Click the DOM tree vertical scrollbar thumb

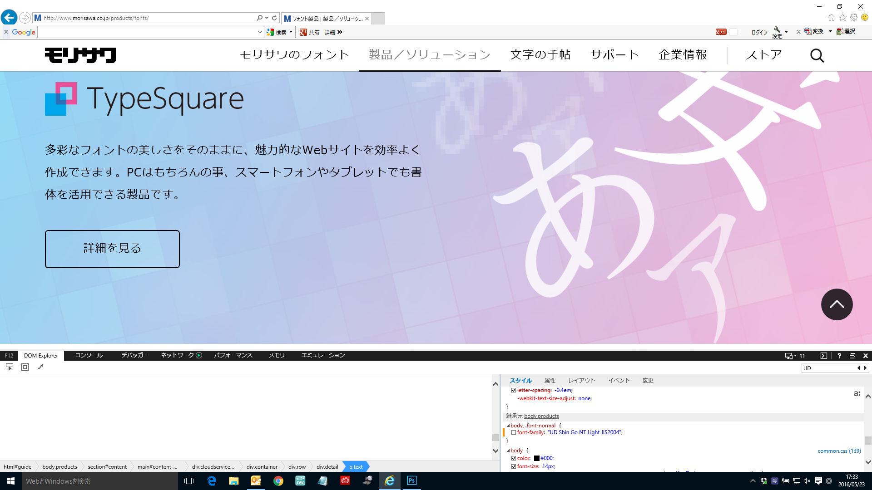tap(495, 438)
